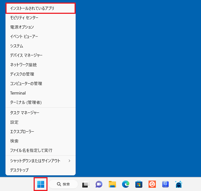Click the taskbar 検索 search box
This screenshot has height=191, width=201.
(x=63, y=184)
